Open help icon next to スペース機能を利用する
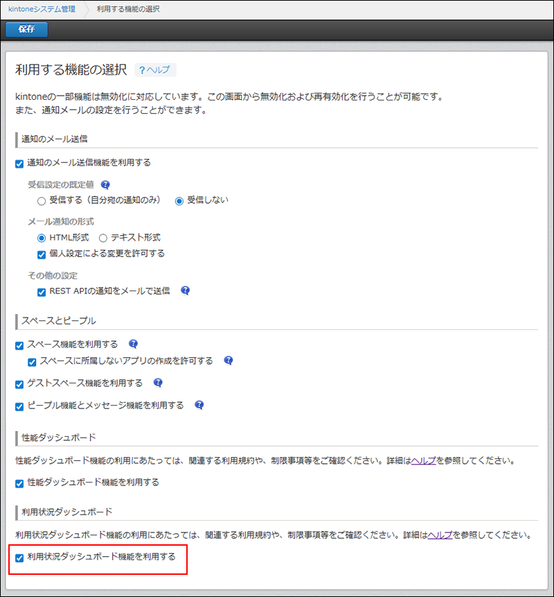This screenshot has width=554, height=597. (133, 344)
